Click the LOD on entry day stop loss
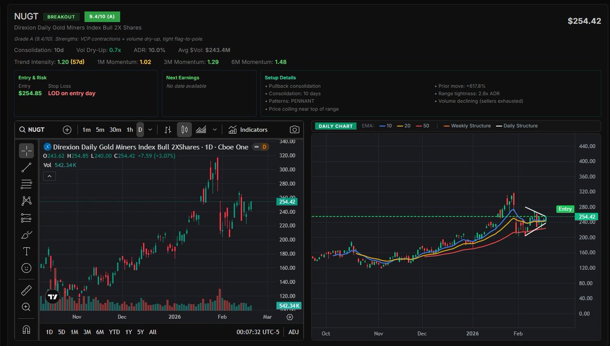This screenshot has width=610, height=346. 72,93
